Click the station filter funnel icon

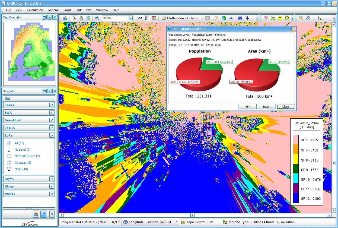(x=308, y=18)
